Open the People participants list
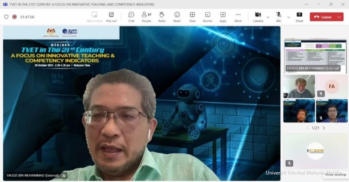 coord(147,17)
